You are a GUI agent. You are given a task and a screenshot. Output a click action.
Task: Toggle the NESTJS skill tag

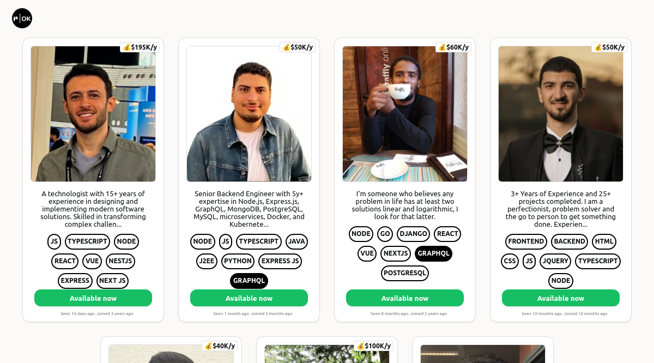(120, 261)
